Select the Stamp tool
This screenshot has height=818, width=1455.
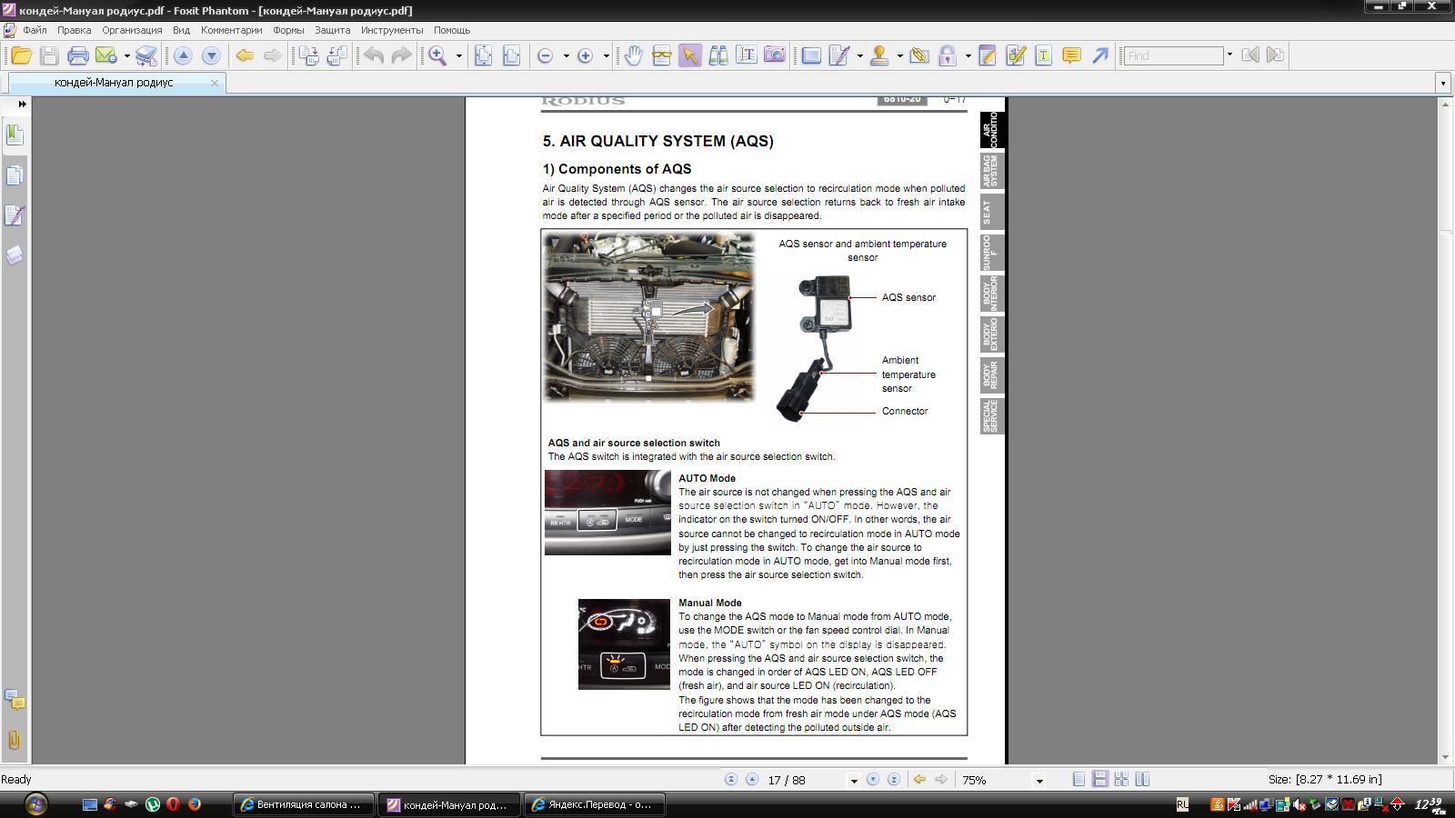pyautogui.click(x=878, y=55)
